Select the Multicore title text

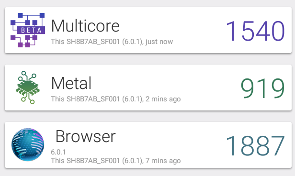coord(85,26)
